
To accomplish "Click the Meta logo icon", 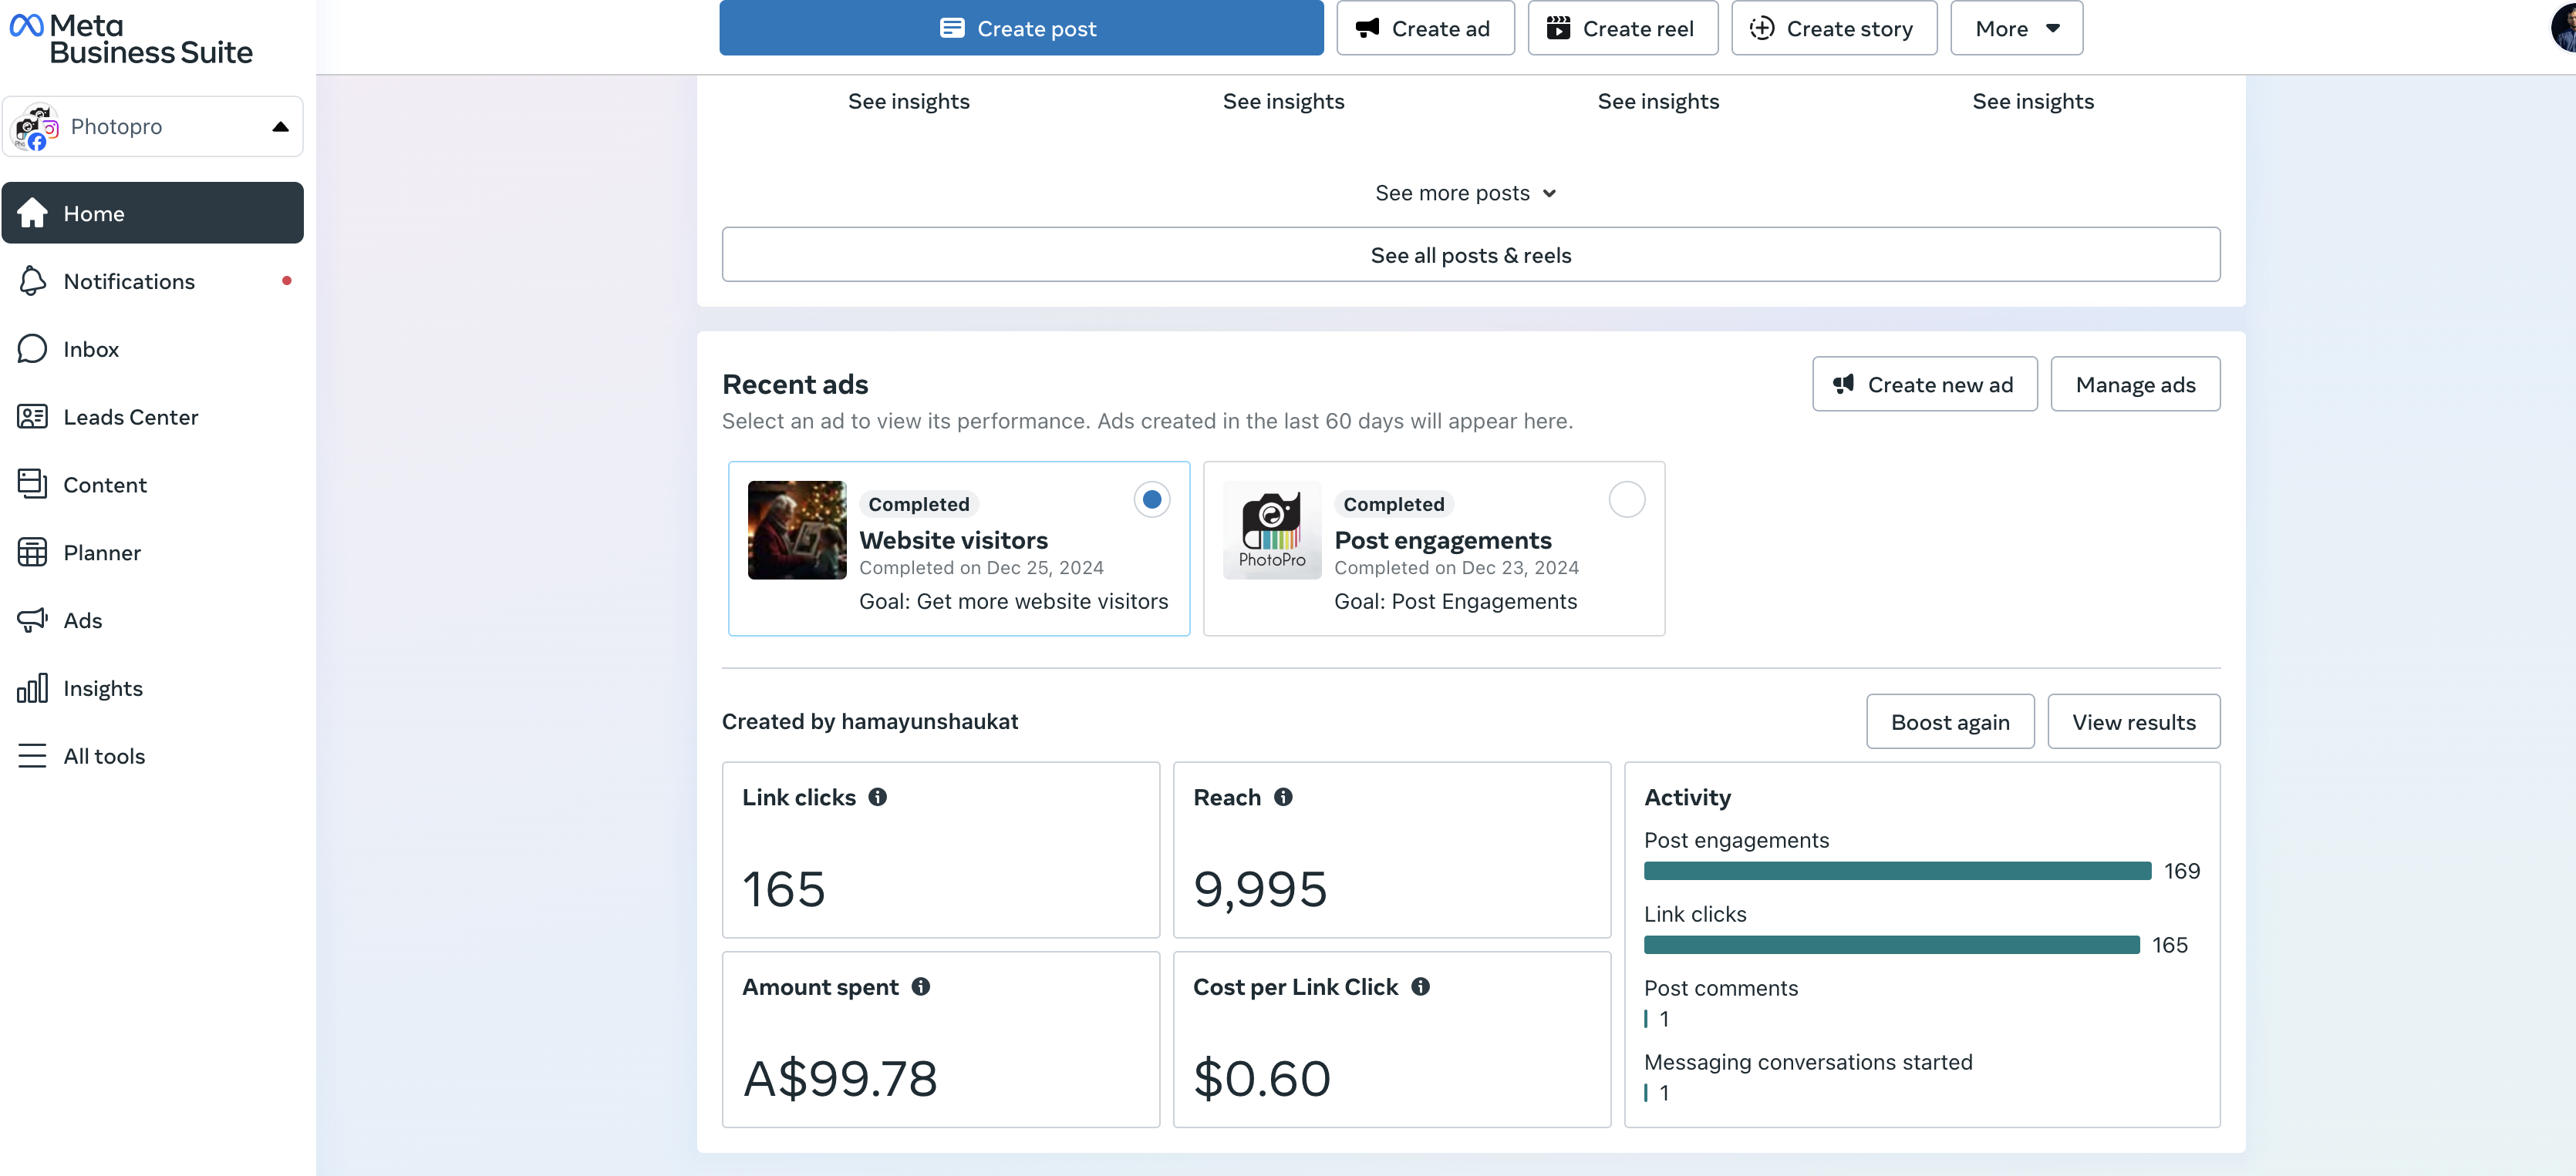I will [27, 25].
